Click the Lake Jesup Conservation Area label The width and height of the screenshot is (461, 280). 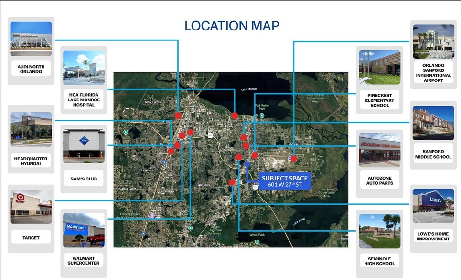point(327,193)
